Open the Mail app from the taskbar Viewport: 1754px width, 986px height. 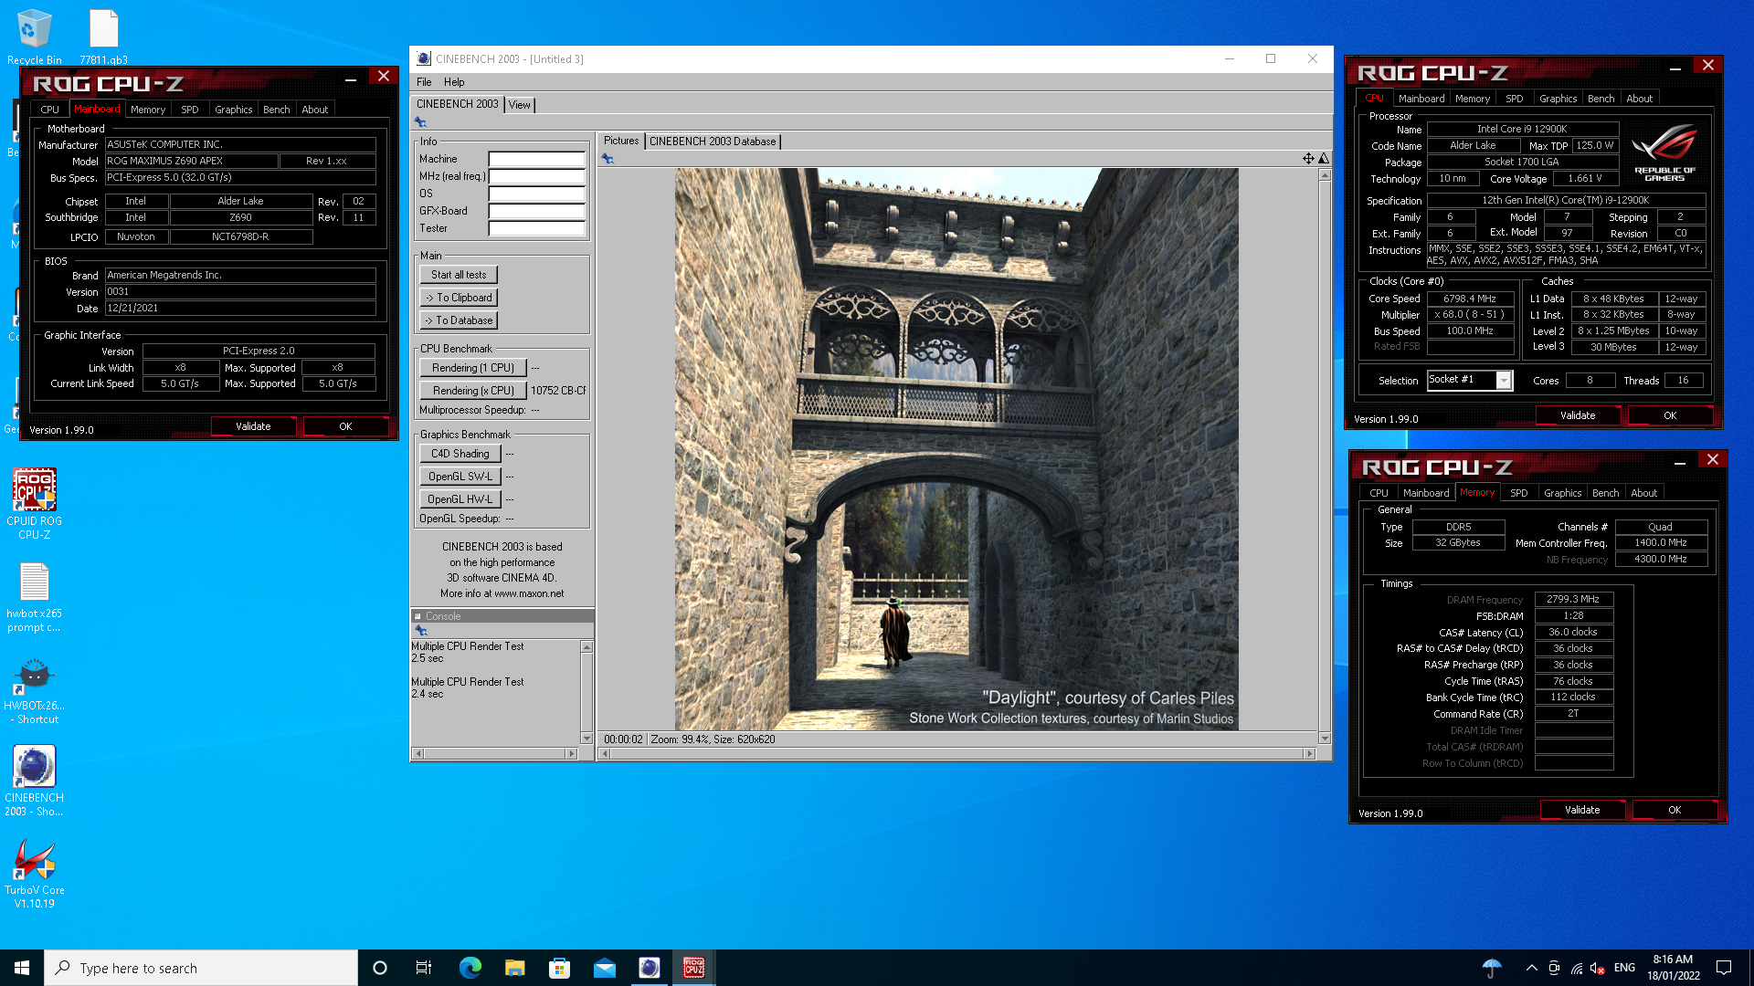(x=604, y=968)
